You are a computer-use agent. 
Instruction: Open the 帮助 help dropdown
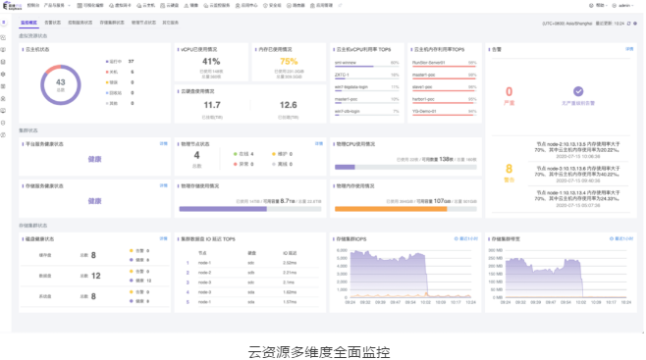pyautogui.click(x=599, y=5)
